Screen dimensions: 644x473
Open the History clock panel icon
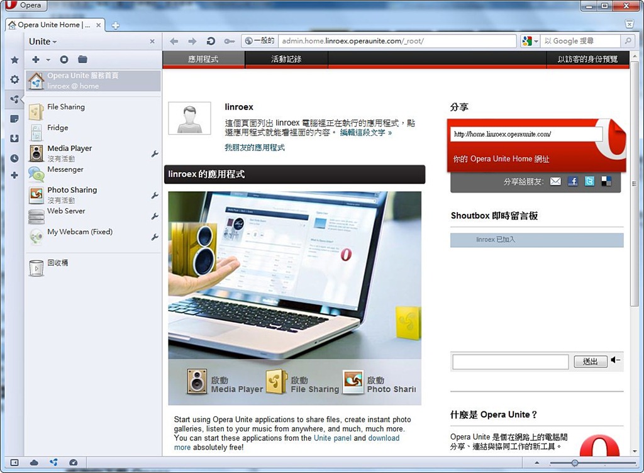14,158
